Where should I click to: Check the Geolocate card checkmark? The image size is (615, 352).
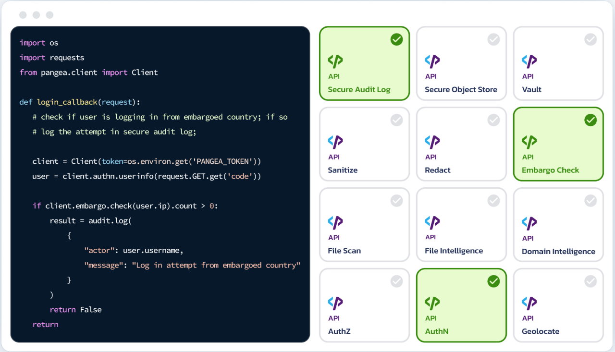590,281
